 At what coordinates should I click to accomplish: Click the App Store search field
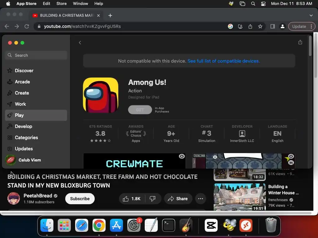tap(36, 55)
